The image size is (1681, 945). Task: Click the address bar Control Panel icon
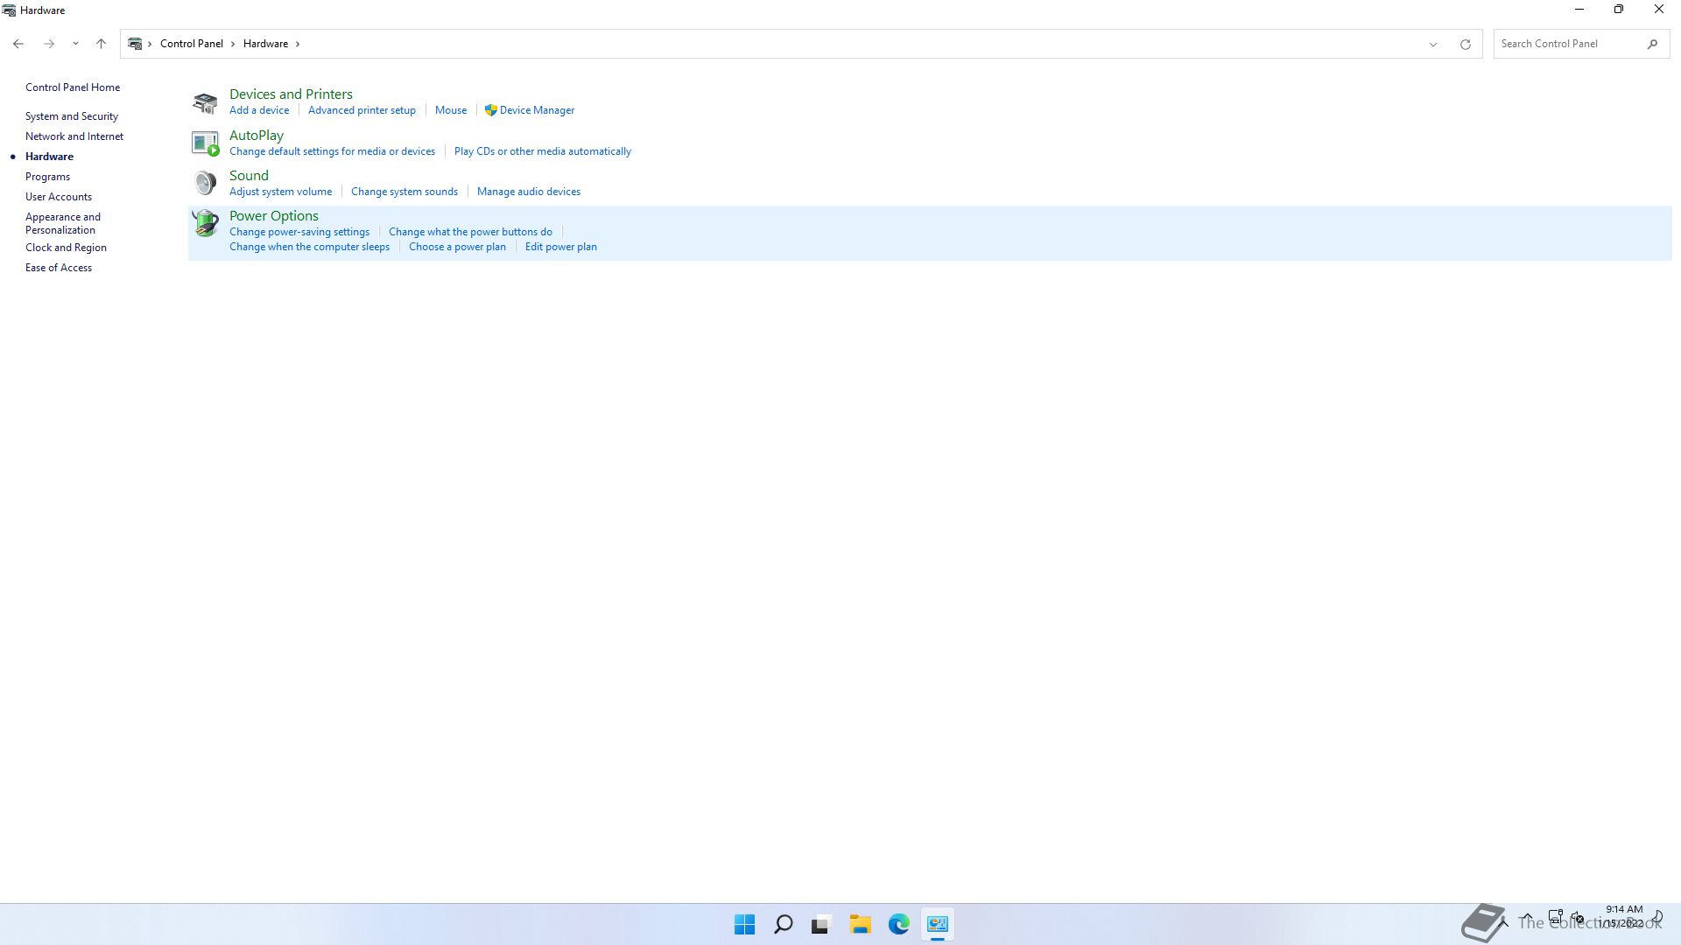click(x=135, y=44)
